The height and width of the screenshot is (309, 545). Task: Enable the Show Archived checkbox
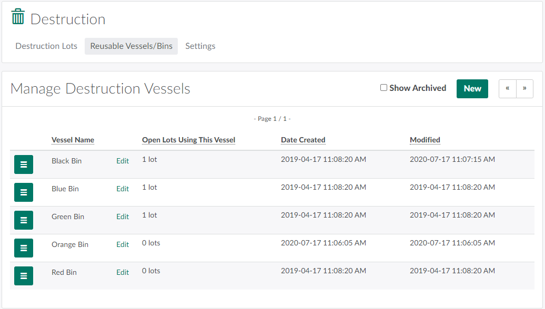tap(383, 88)
